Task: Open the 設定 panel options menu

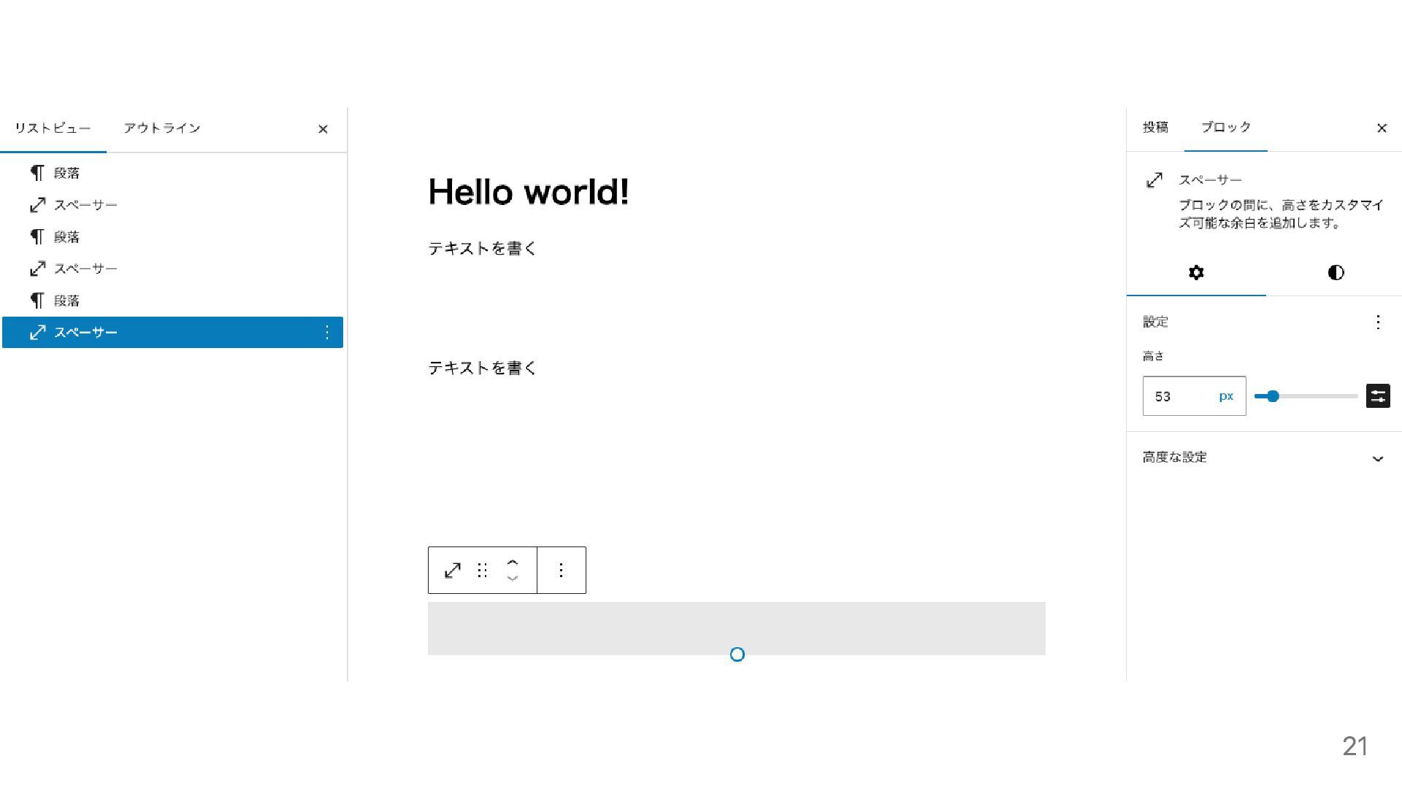Action: pos(1377,322)
